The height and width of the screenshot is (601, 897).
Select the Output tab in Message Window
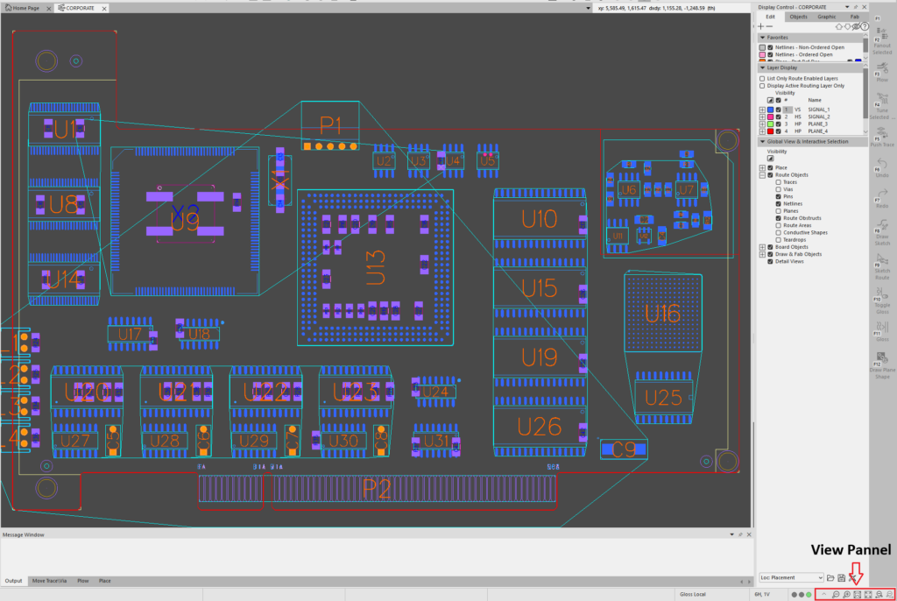(x=13, y=581)
